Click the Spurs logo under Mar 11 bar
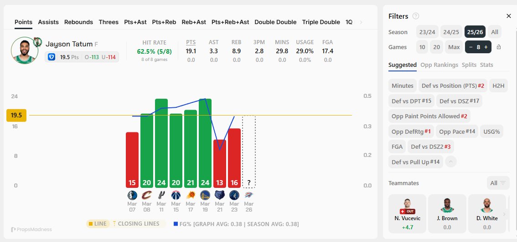The width and height of the screenshot is (517, 242). click(161, 195)
